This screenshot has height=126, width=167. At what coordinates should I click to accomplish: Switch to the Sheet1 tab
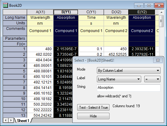tap(23, 121)
